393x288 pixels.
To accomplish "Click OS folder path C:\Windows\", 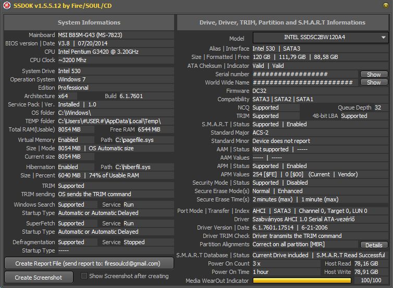I will click(x=75, y=113).
